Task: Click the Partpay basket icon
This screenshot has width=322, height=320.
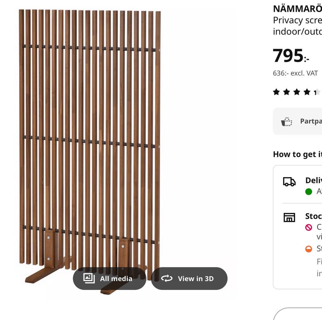Action: coord(286,122)
